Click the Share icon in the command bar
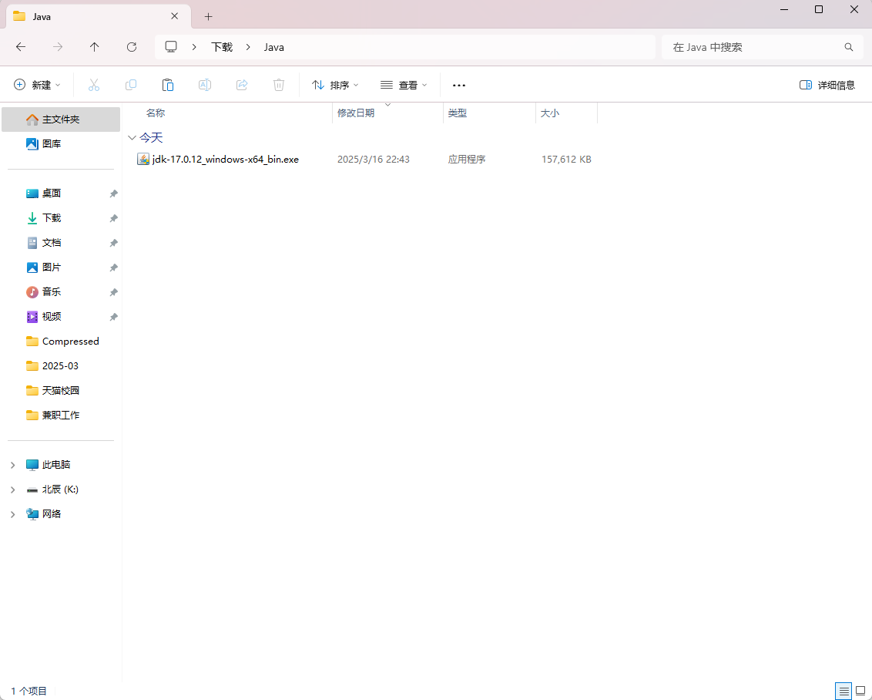 click(242, 85)
